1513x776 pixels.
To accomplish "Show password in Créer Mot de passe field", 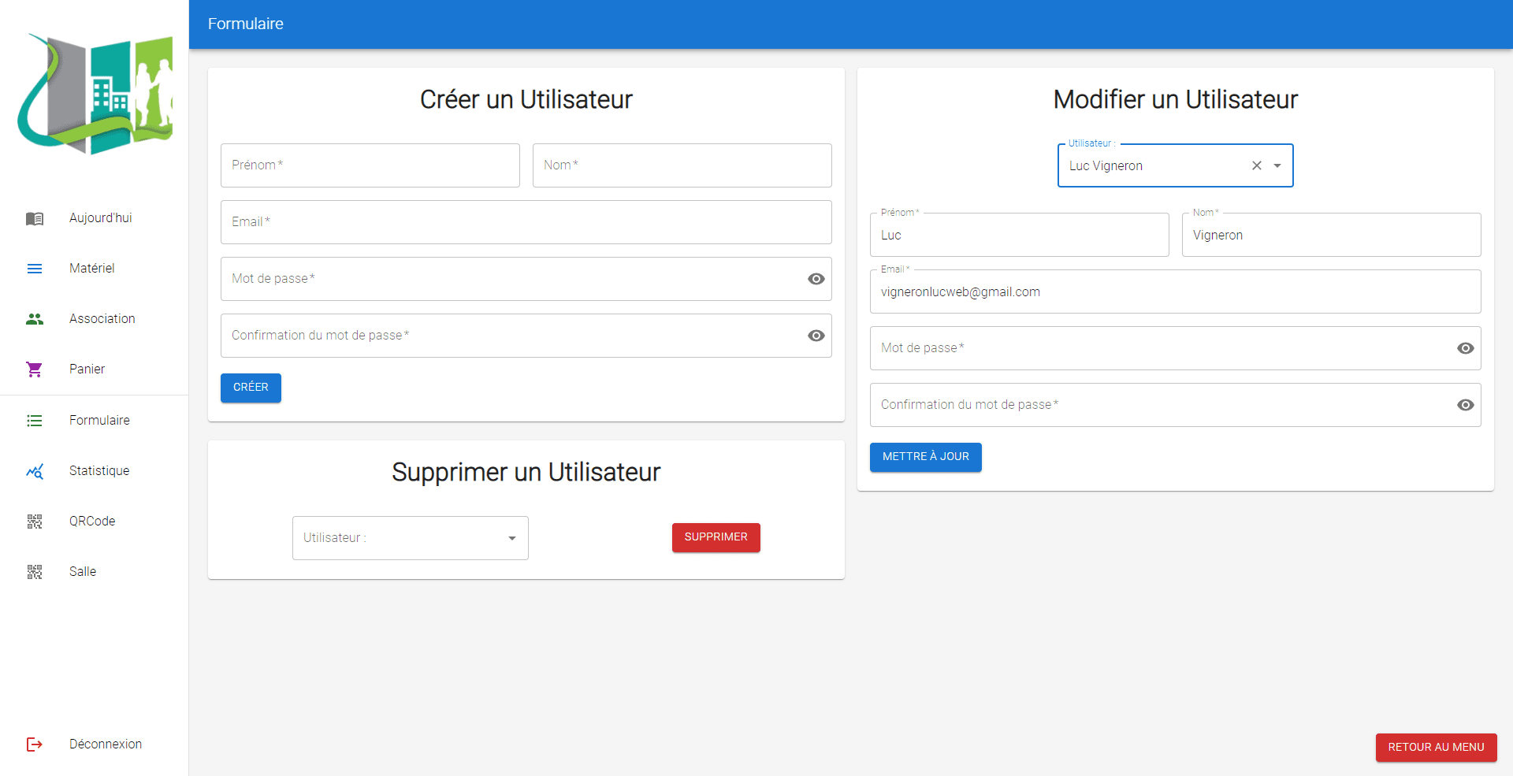I will [x=816, y=279].
